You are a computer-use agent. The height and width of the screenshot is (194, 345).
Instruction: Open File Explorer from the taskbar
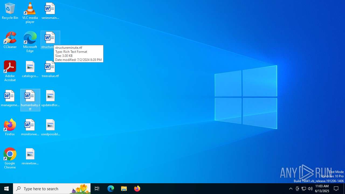[x=124, y=189]
